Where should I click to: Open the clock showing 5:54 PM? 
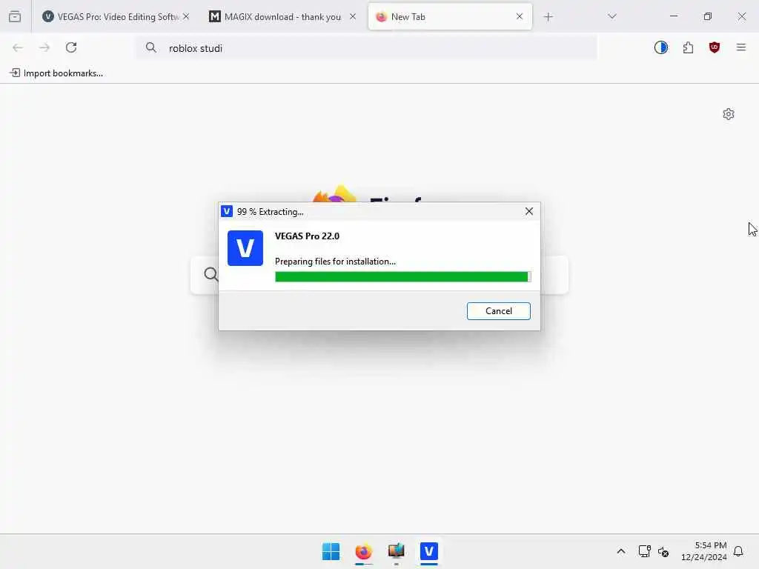tap(703, 551)
